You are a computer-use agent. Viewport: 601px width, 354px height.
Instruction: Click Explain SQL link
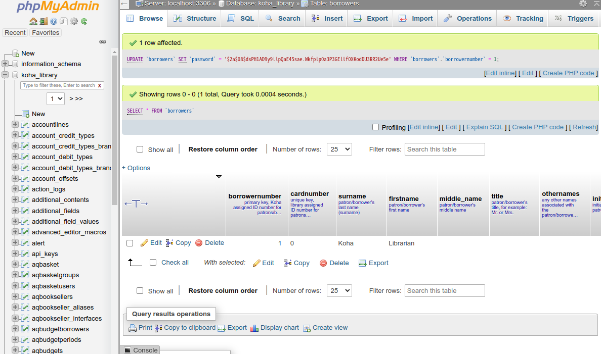(x=485, y=127)
